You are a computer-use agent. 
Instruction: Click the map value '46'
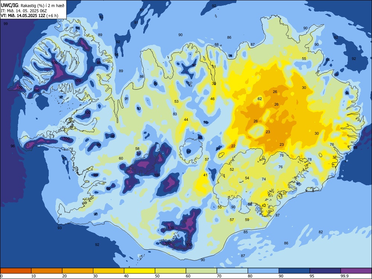tap(212, 99)
